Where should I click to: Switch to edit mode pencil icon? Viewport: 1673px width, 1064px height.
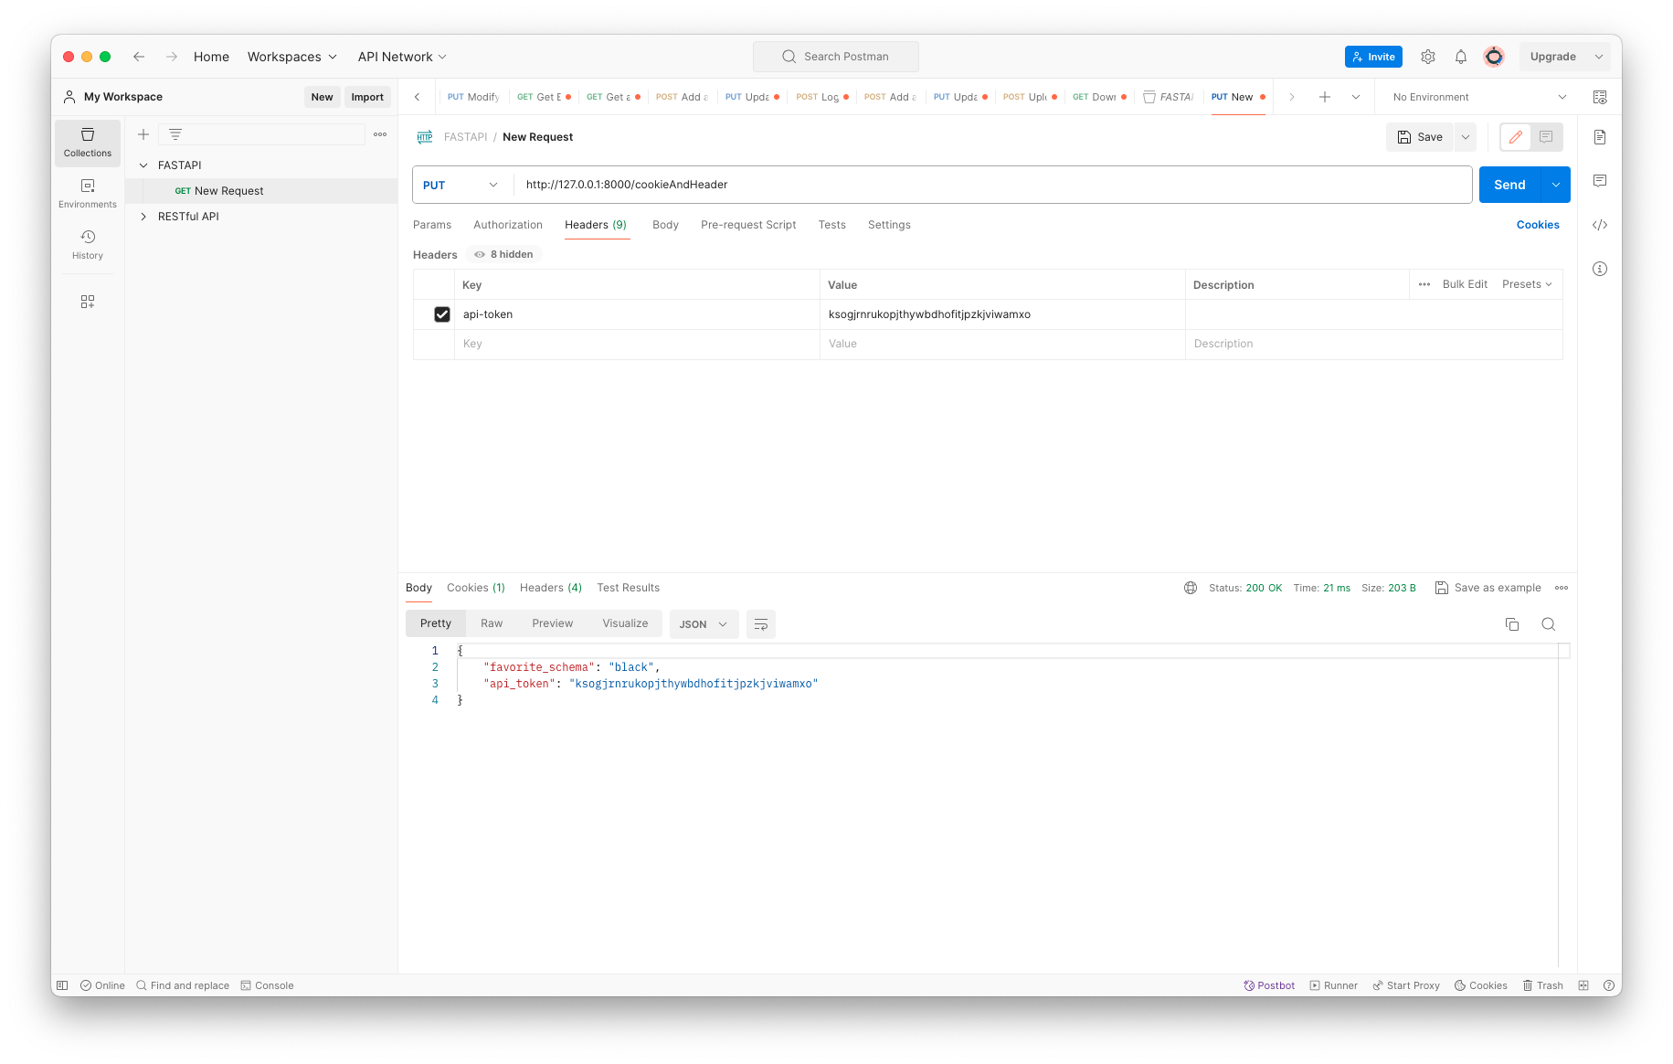pyautogui.click(x=1516, y=137)
